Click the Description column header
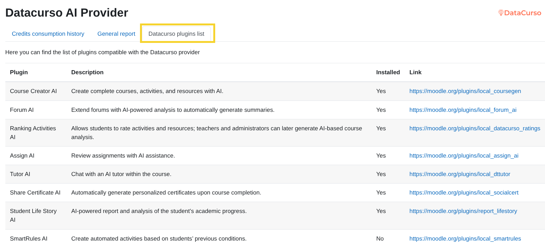This screenshot has height=249, width=545. pyautogui.click(x=87, y=72)
